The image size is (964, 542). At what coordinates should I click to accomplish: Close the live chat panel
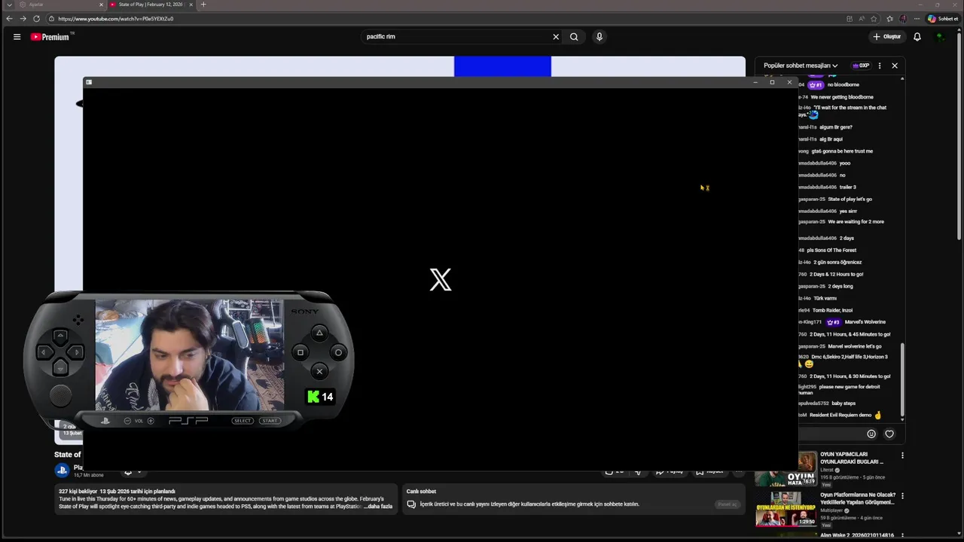click(895, 65)
